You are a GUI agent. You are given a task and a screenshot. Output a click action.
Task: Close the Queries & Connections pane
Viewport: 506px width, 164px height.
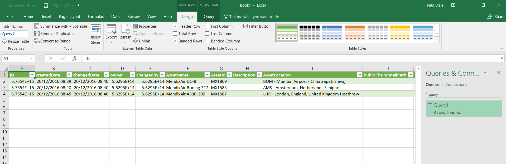pyautogui.click(x=499, y=73)
